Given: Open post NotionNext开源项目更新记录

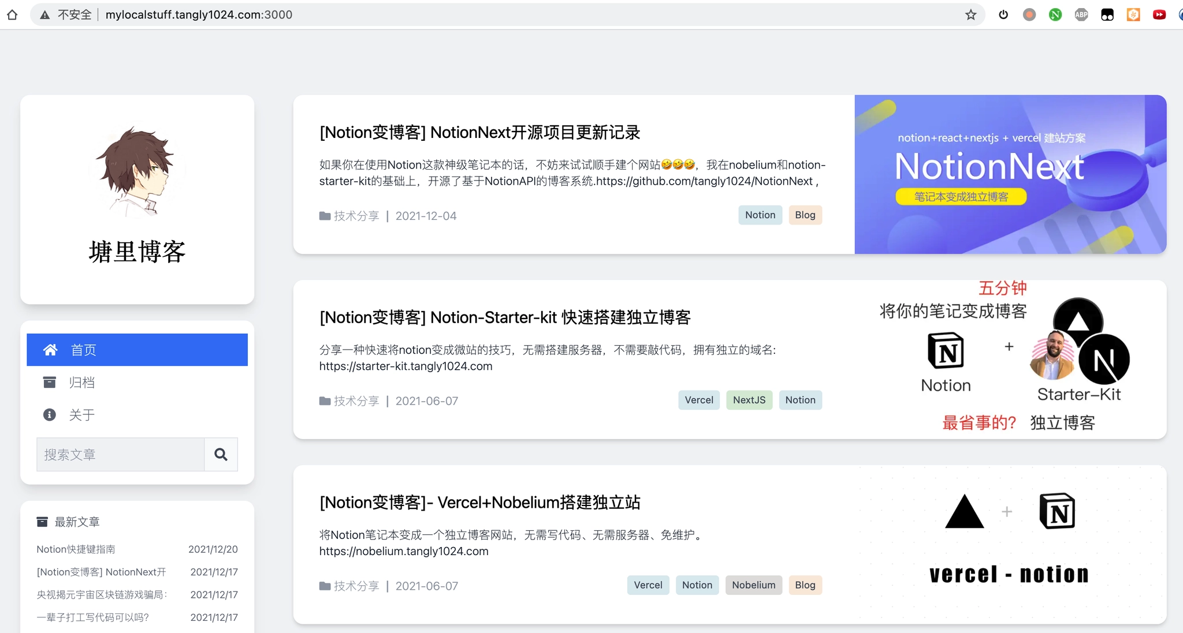Looking at the screenshot, I should coord(480,132).
